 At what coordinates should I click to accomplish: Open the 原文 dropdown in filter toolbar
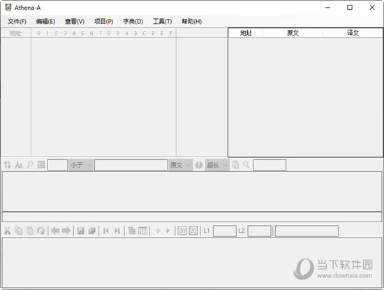pyautogui.click(x=180, y=165)
